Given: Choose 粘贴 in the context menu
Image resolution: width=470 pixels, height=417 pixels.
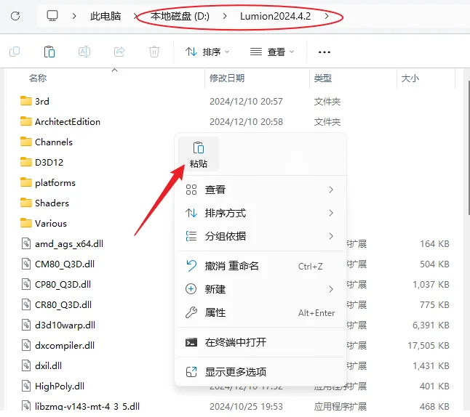Looking at the screenshot, I should click(199, 155).
